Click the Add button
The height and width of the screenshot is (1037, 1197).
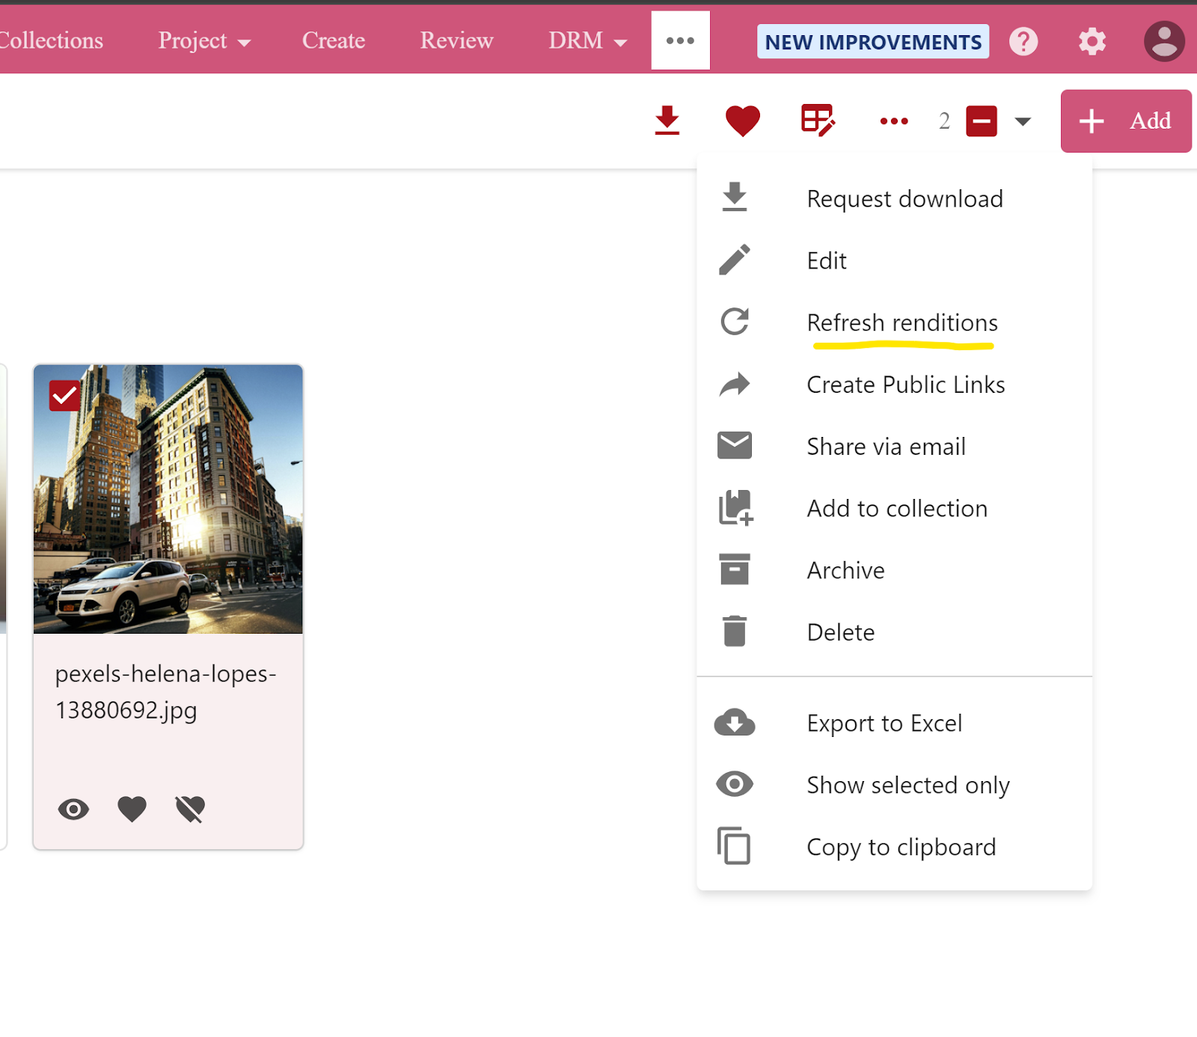[1126, 121]
